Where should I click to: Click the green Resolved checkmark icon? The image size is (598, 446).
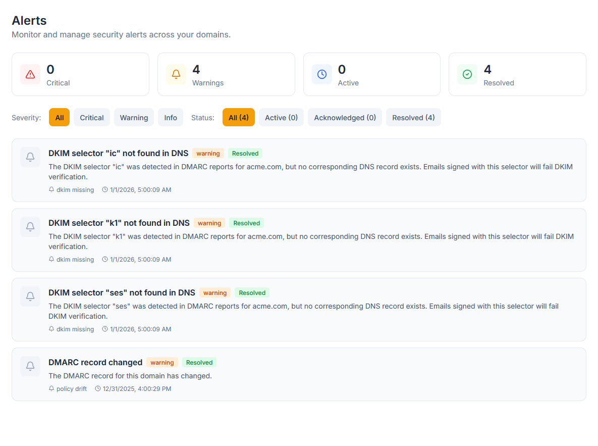point(467,74)
